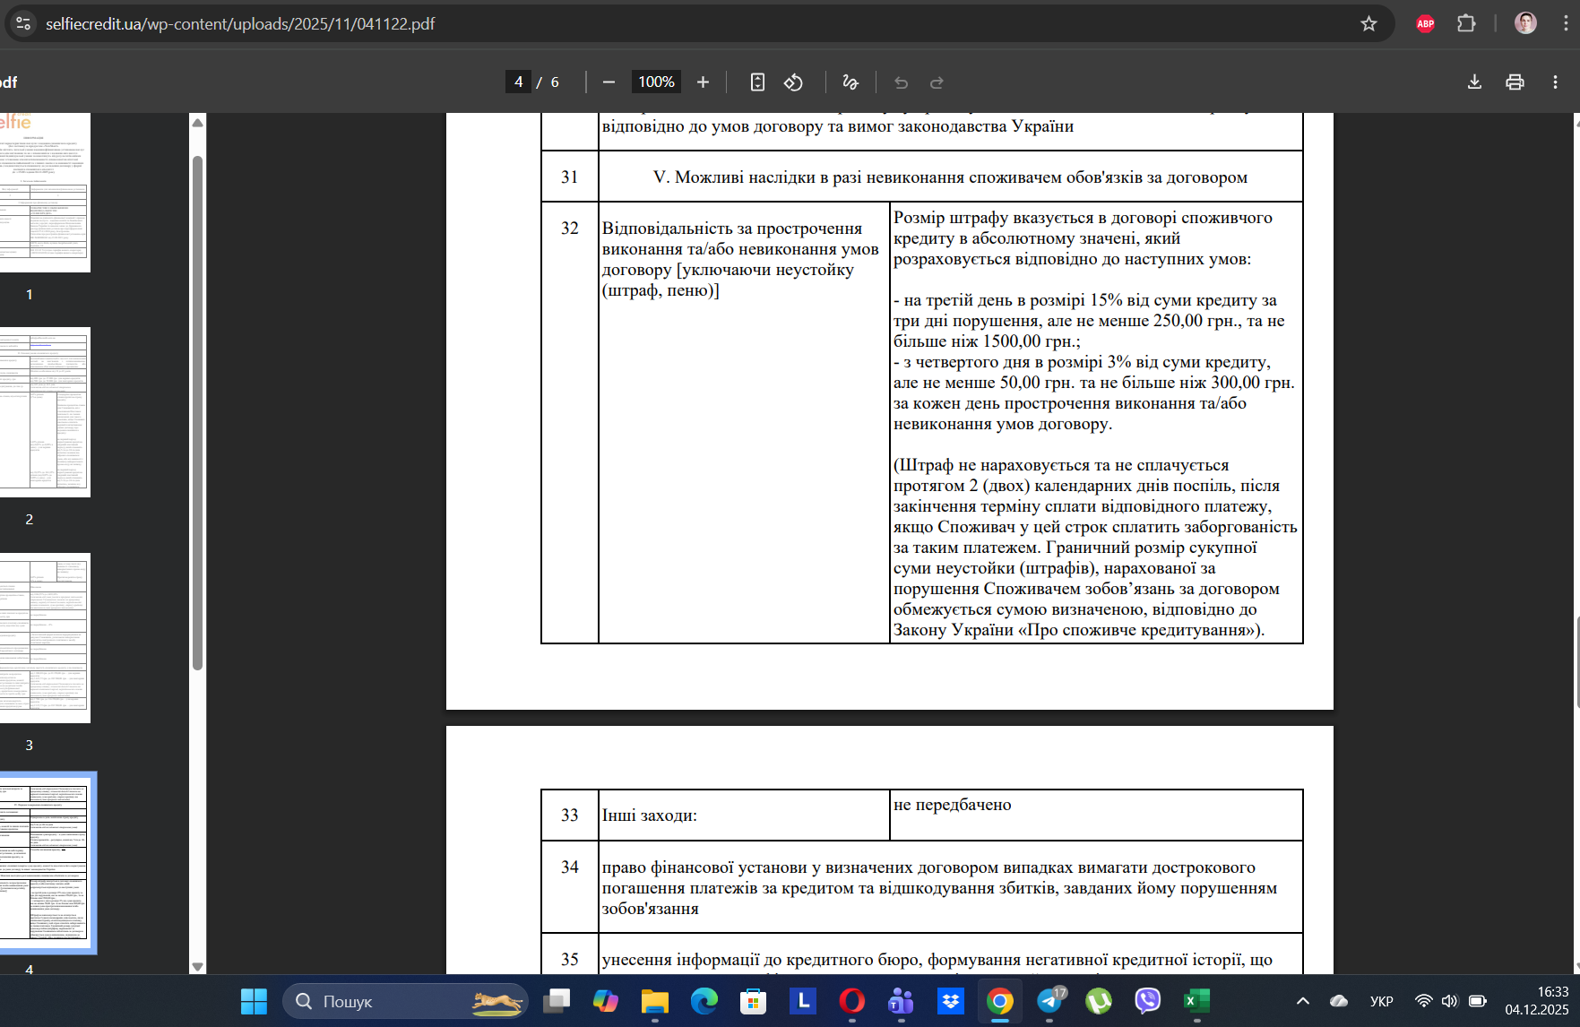Open Microsoft Edge from the taskbar
This screenshot has height=1027, width=1580.
704,1001
